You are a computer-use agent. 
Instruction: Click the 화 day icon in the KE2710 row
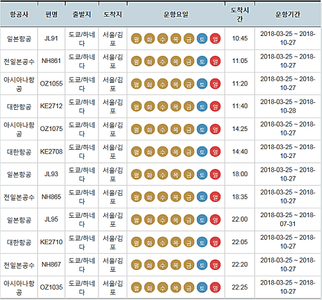tap(149, 242)
